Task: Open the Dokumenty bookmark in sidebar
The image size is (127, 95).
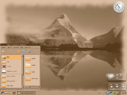Action: [11, 86]
